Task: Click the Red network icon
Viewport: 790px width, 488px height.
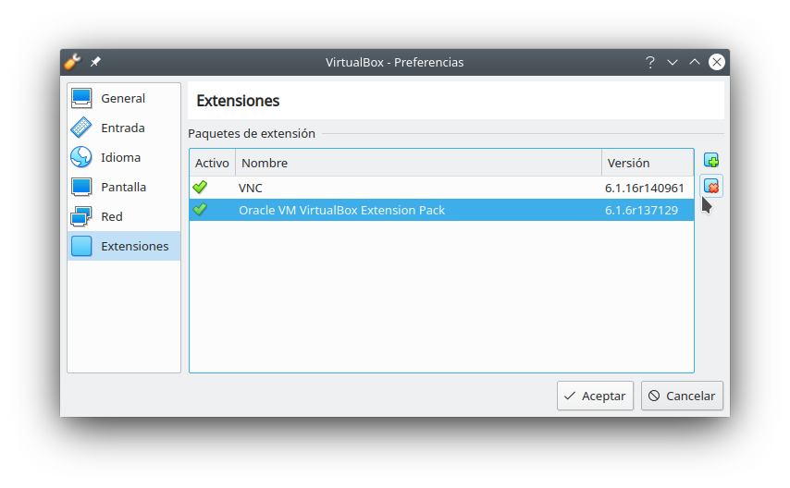Action: (81, 216)
